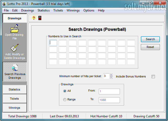168x121 pixels.
Task: Click the first search number box with cursor
Action: coord(53,43)
